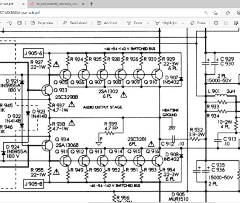The height and width of the screenshot is (203, 240).
Task: Switch to the bk_components_reference tab
Action: 57,4
